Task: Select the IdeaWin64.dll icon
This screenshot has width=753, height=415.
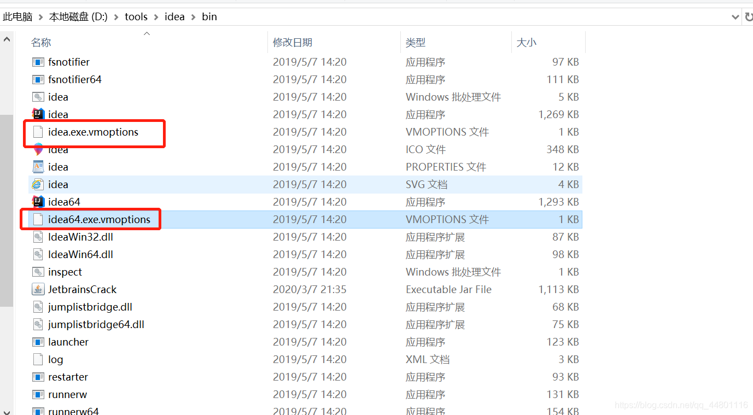Action: [38, 254]
